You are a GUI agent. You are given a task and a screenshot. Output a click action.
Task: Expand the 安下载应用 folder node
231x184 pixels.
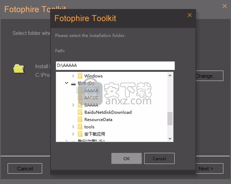[73, 134]
